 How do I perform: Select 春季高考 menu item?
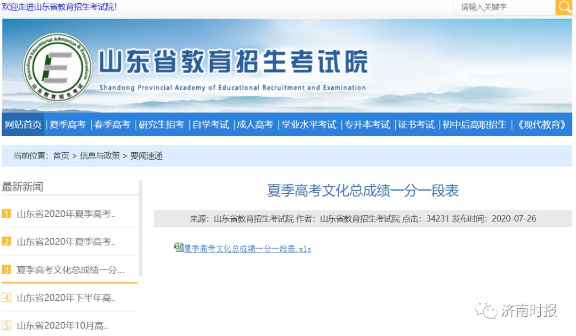113,125
